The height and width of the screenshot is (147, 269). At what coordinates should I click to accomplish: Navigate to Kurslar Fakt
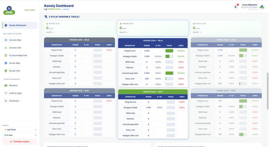(20, 71)
